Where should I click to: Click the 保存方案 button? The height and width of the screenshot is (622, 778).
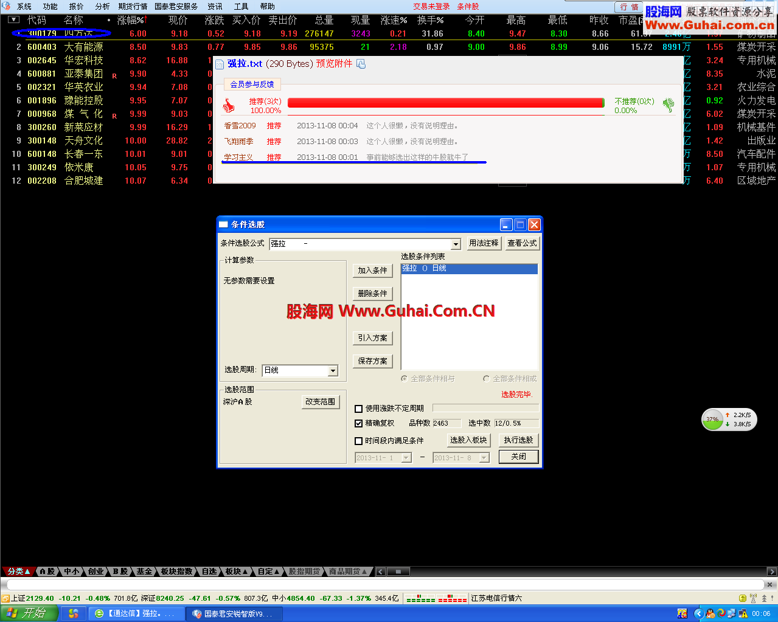coord(372,361)
